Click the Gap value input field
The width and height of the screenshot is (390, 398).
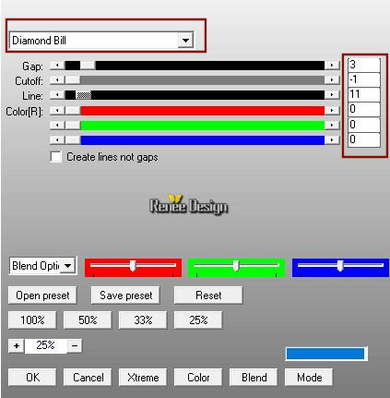(x=364, y=65)
